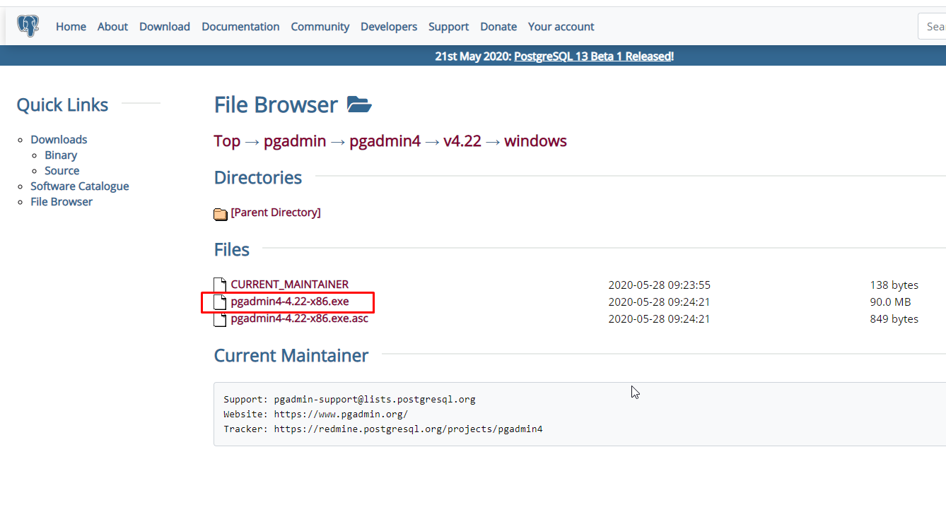Open the Documentation menu item
The width and height of the screenshot is (946, 531).
click(240, 27)
